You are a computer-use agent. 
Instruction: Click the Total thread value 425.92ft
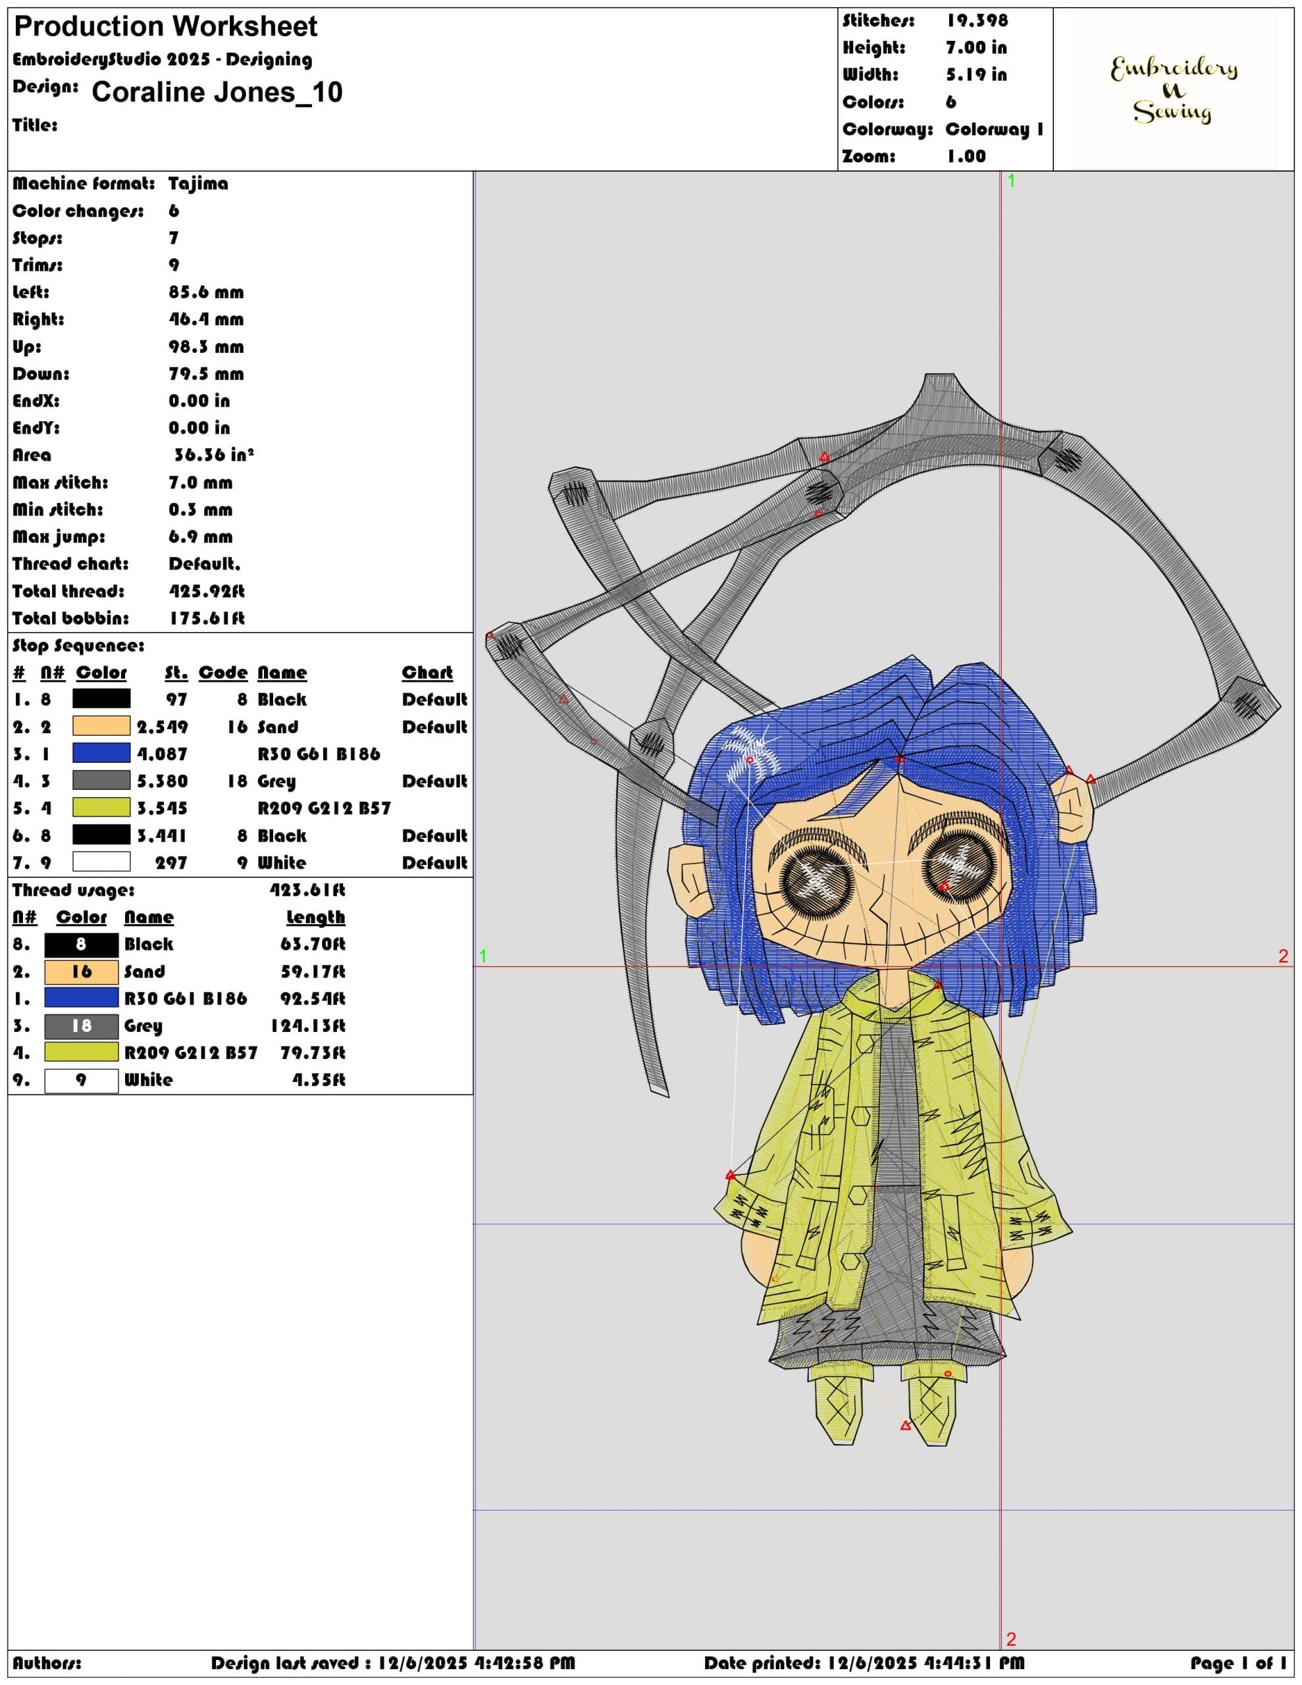[207, 591]
